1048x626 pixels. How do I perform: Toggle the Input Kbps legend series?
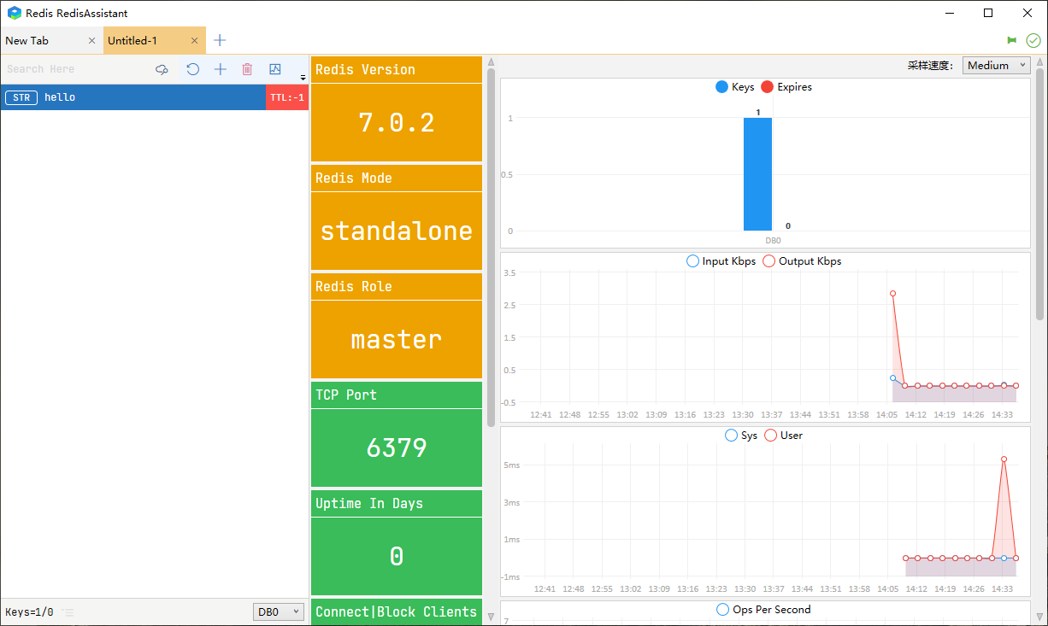pos(721,261)
